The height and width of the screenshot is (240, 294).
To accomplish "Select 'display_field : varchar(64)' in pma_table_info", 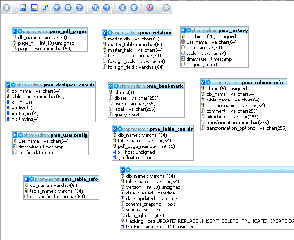I will (x=62, y=197).
